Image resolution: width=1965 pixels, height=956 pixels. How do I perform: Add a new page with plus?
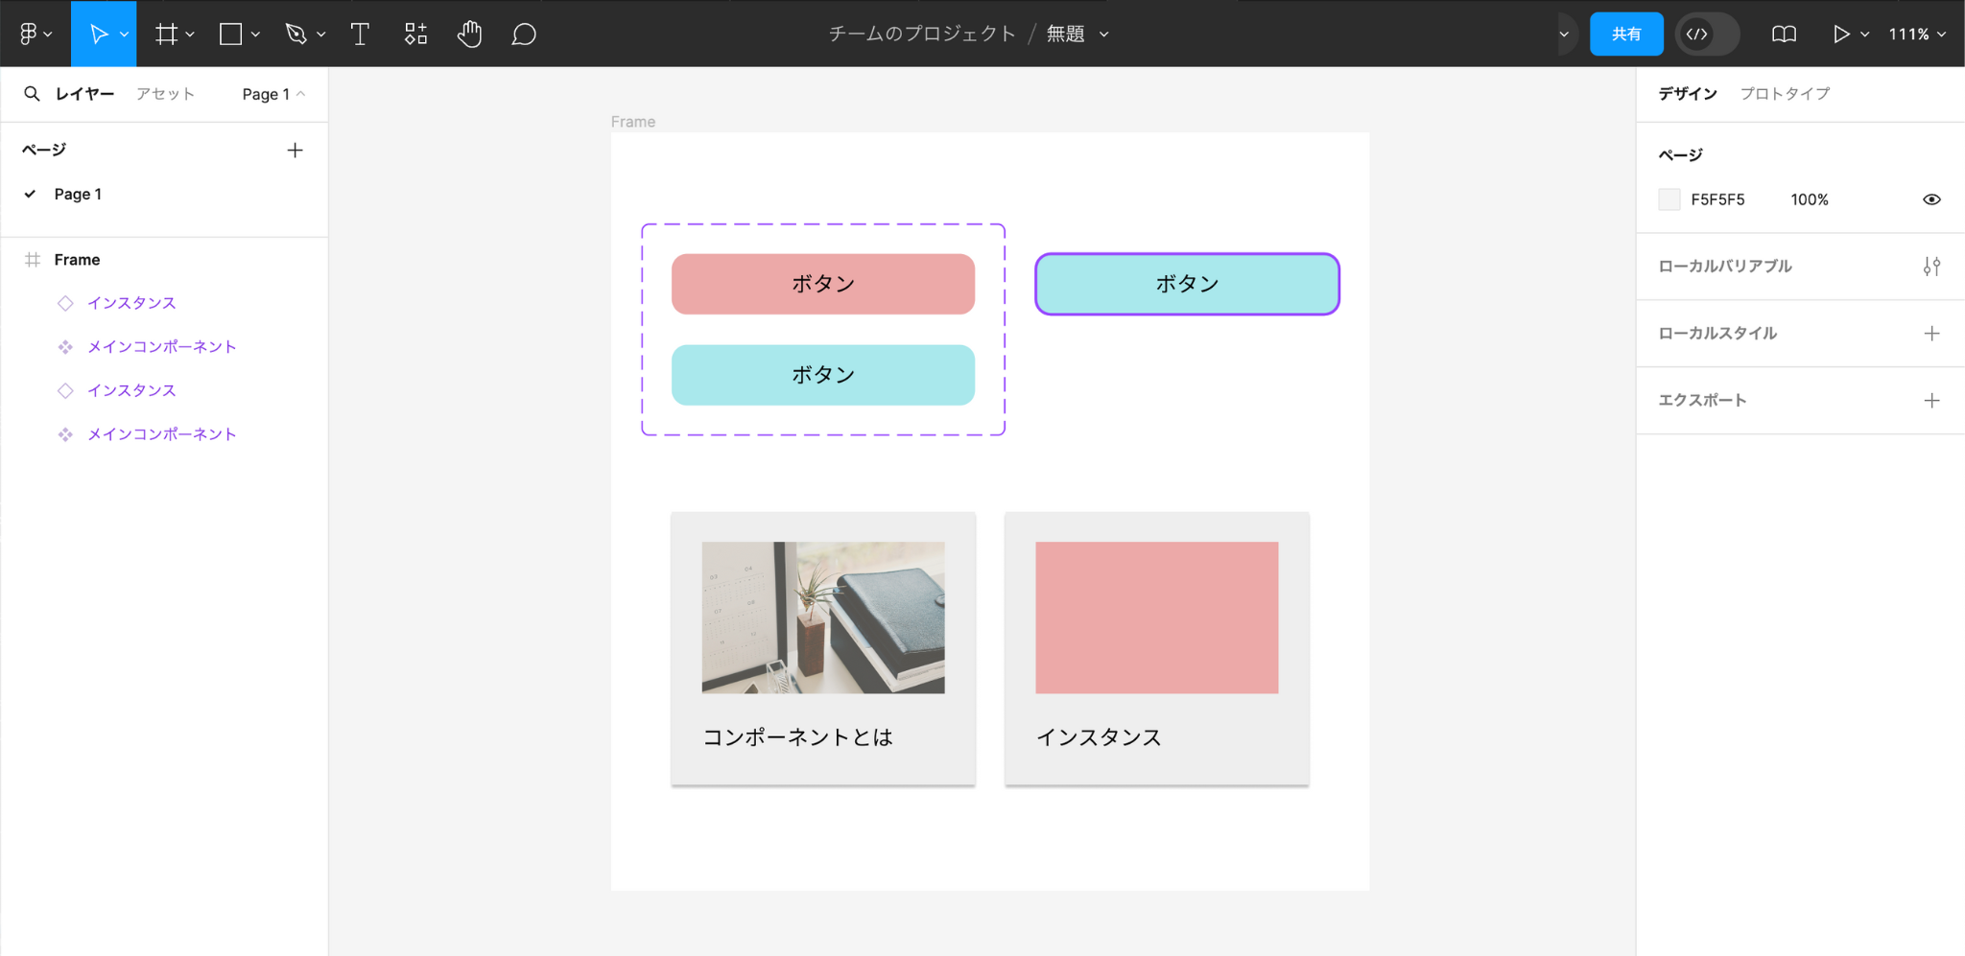tap(295, 150)
